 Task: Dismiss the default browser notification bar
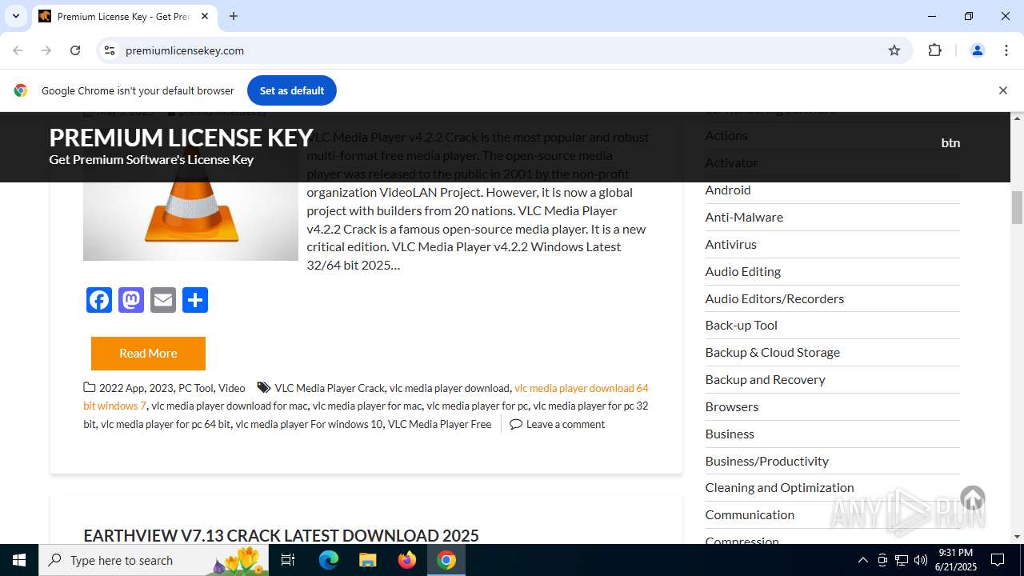pos(1002,90)
